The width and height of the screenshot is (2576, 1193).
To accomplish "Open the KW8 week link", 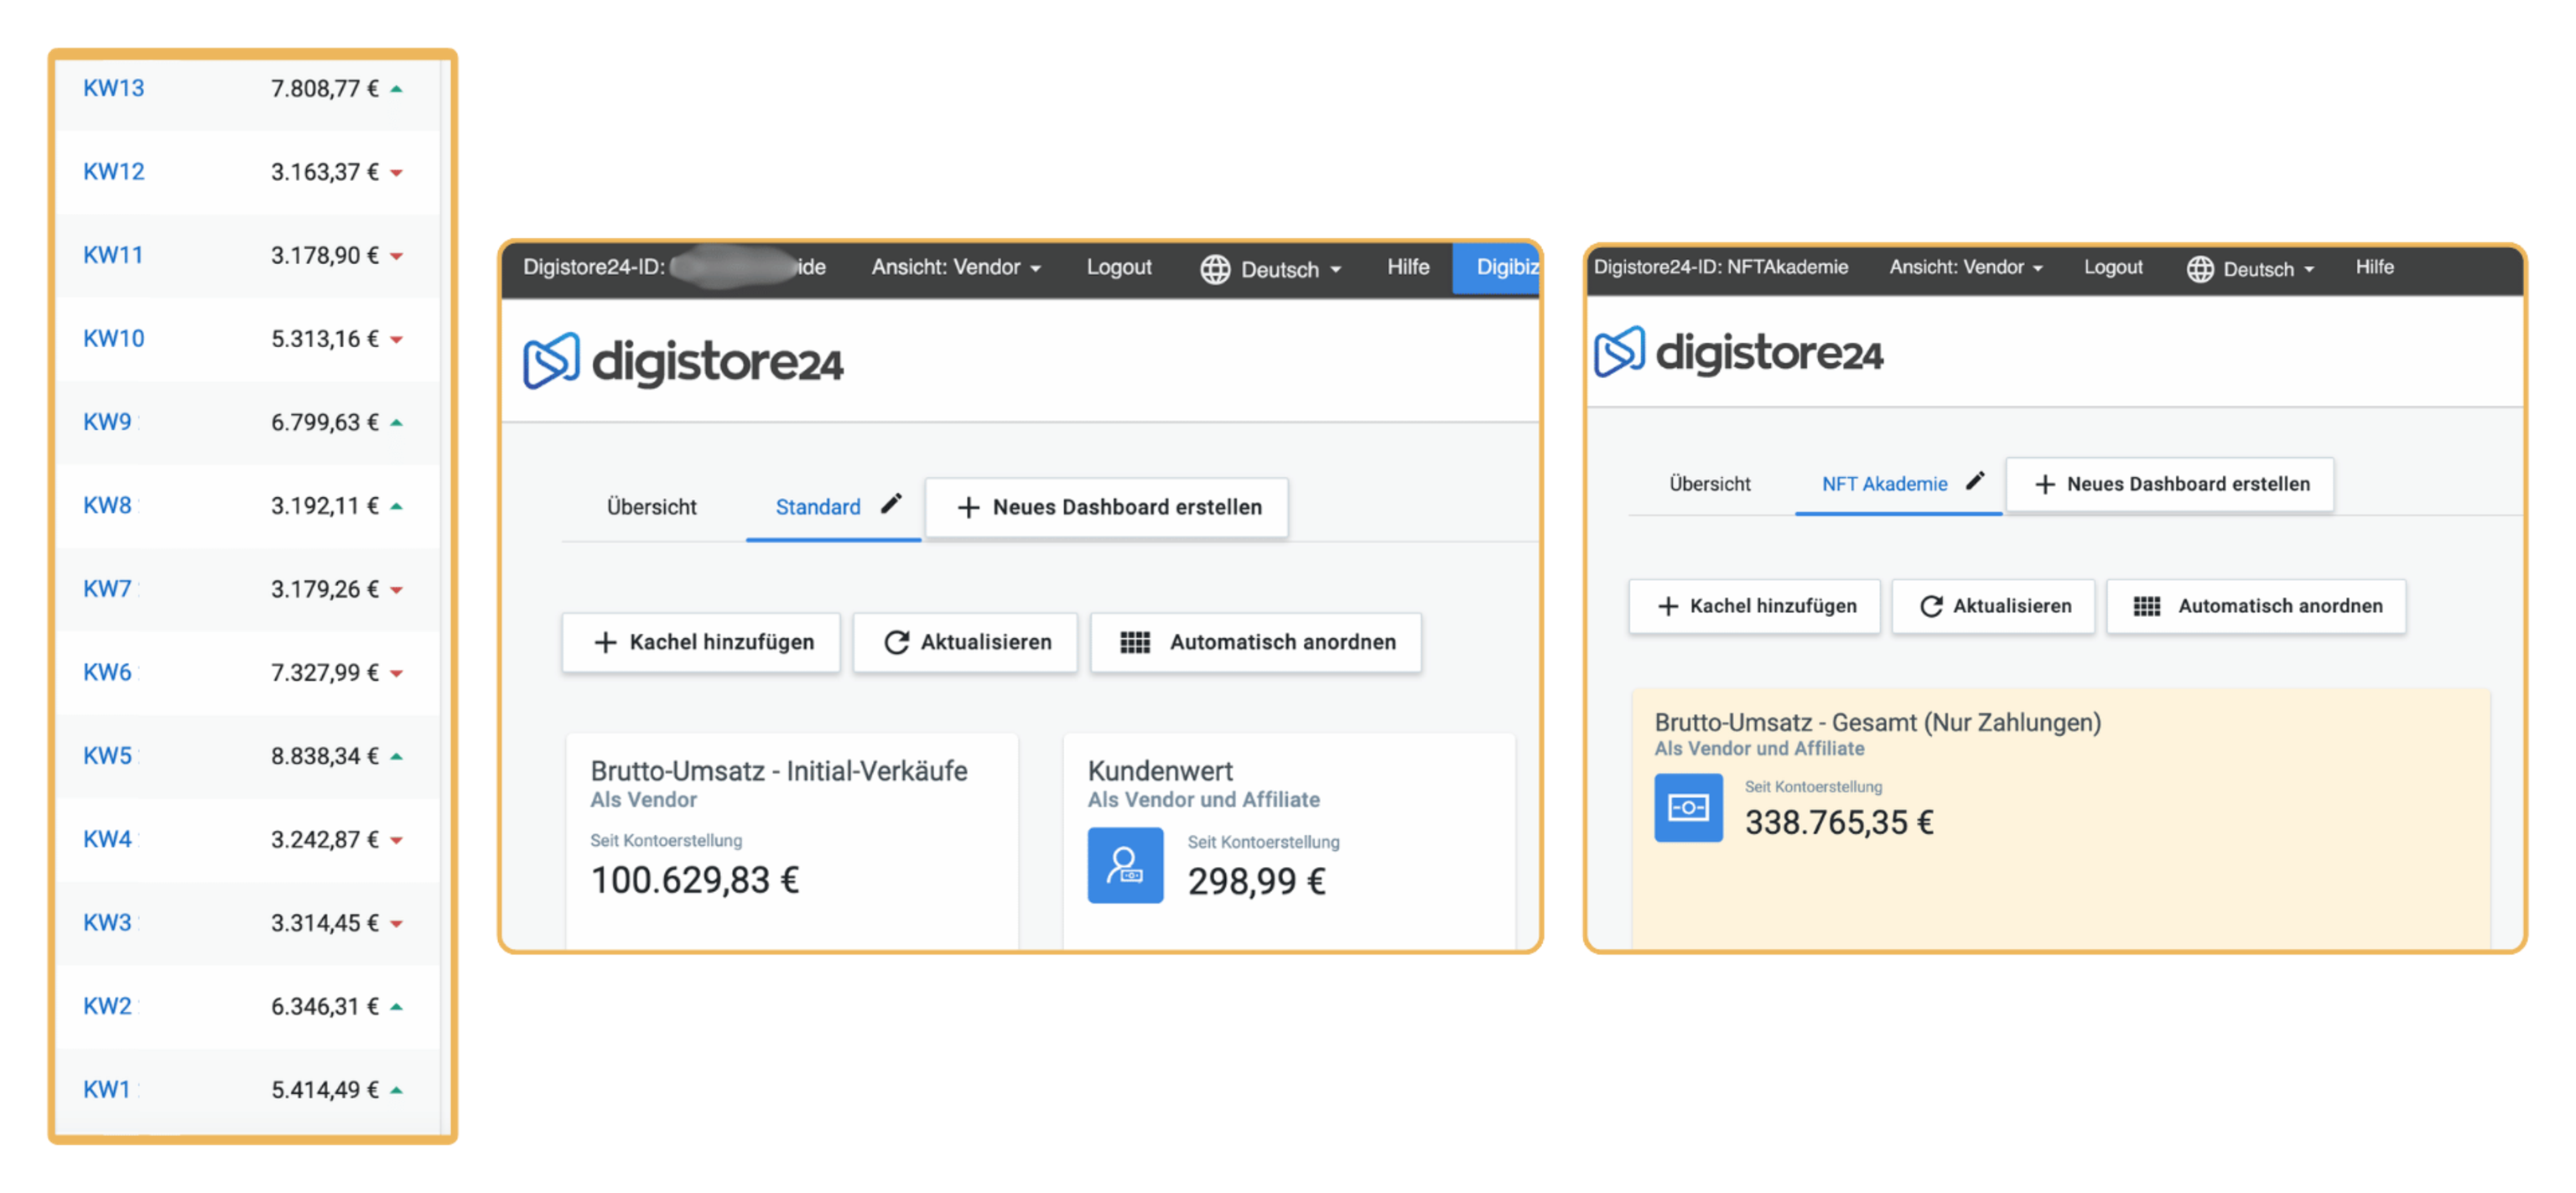I will tap(107, 506).
